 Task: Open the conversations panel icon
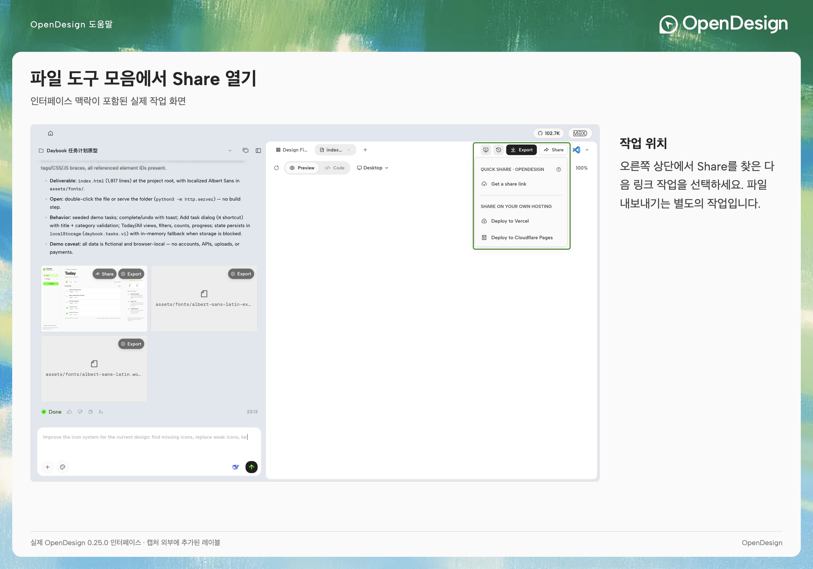pos(245,150)
